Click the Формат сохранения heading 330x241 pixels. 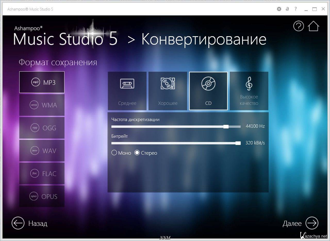tap(58, 62)
